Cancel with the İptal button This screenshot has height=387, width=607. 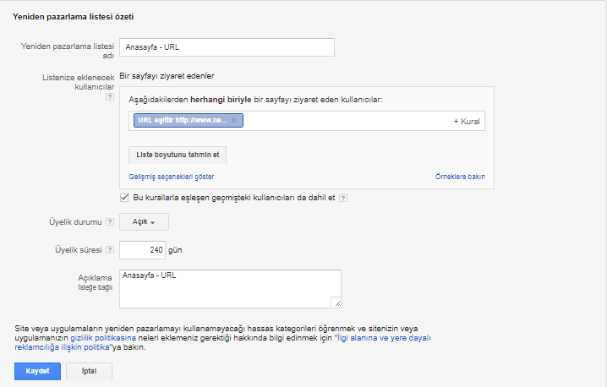tap(88, 372)
